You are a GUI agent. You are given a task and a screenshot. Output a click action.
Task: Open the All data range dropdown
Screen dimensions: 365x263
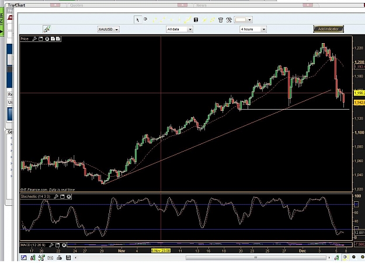179,29
